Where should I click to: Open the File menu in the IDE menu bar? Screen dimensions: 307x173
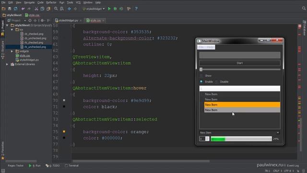click(x=3, y=2)
